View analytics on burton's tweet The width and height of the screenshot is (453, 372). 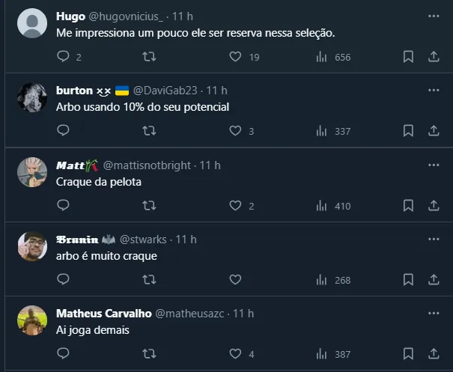point(322,130)
